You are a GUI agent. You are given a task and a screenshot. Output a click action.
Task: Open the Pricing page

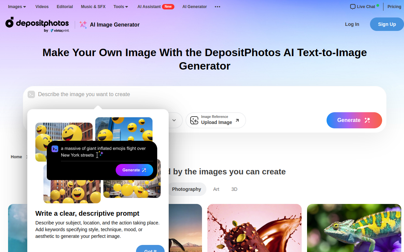[394, 7]
